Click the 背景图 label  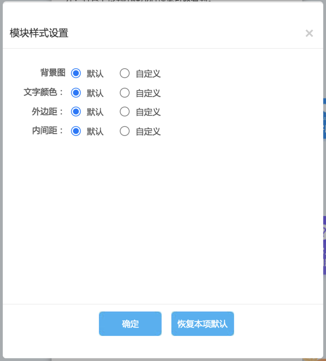point(53,72)
